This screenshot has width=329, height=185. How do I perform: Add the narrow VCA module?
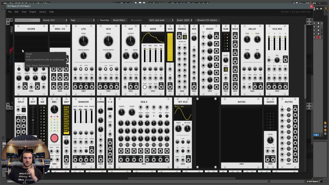tap(170, 60)
